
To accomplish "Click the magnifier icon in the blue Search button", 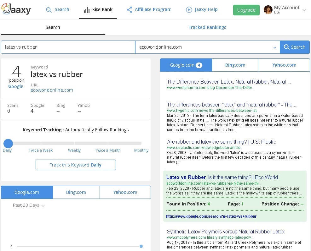I will tap(287, 47).
